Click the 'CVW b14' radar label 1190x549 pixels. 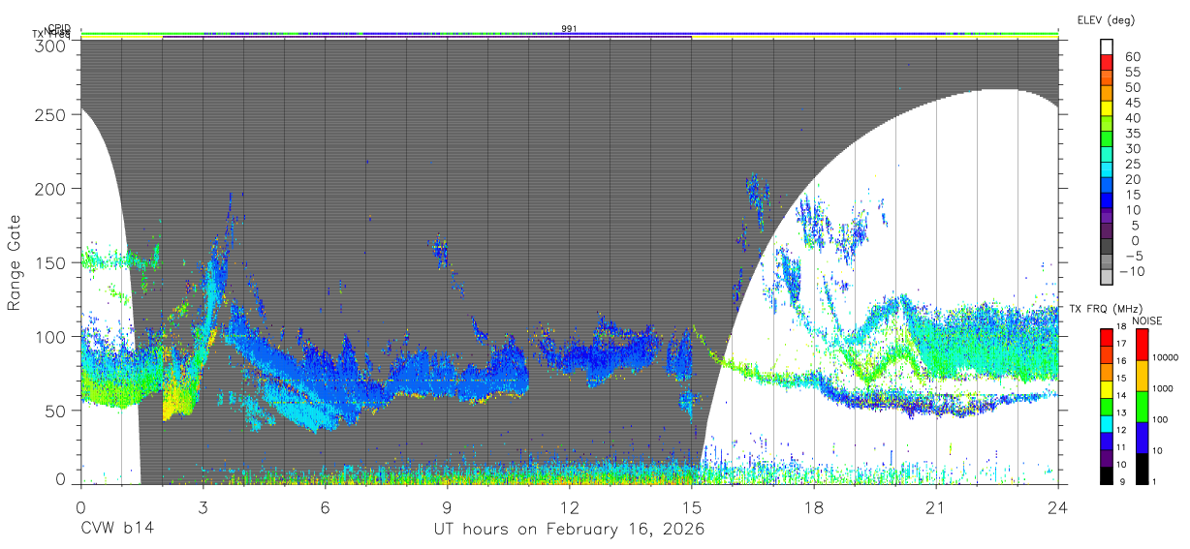pos(117,530)
